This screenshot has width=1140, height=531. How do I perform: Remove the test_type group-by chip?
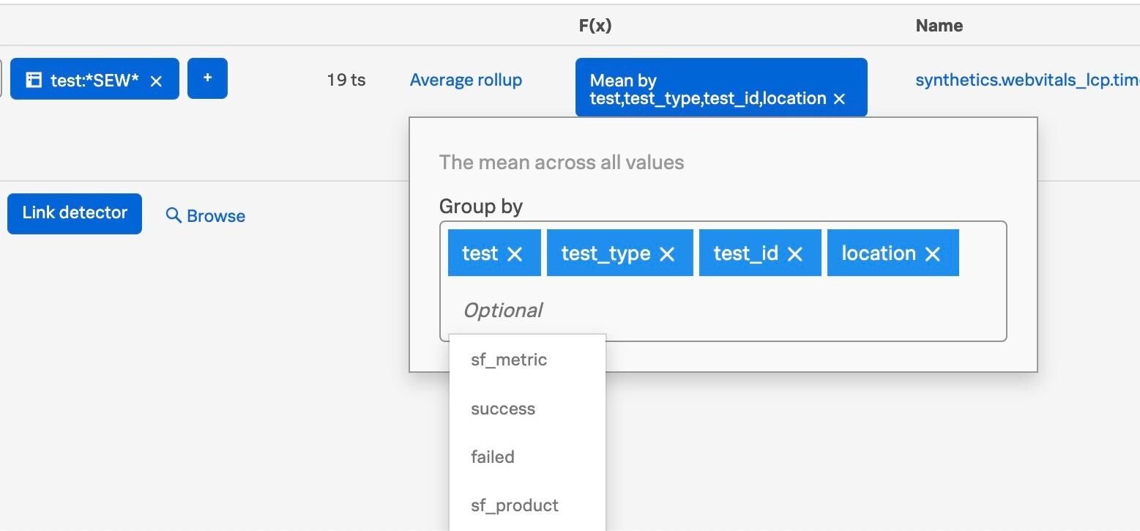pos(667,253)
